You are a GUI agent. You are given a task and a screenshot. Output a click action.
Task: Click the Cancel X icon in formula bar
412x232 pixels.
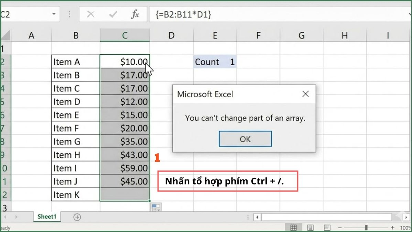[91, 14]
